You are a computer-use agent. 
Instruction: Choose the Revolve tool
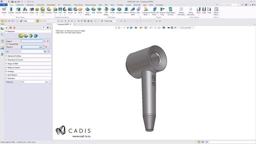(25, 10)
